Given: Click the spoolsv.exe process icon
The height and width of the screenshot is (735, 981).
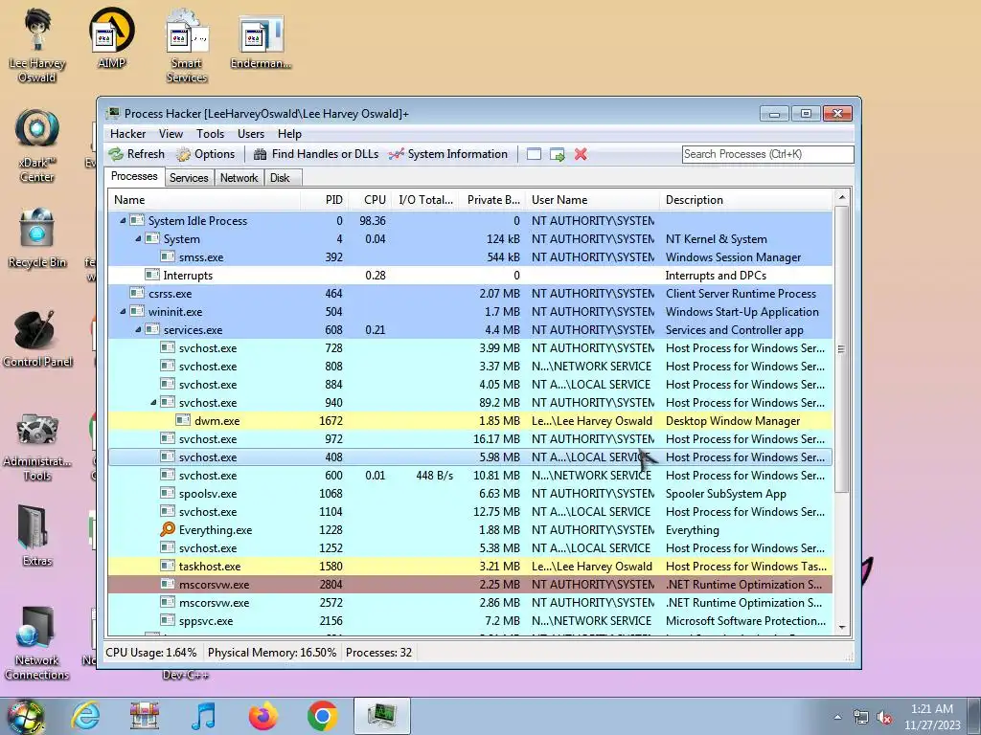Looking at the screenshot, I should pyautogui.click(x=167, y=493).
